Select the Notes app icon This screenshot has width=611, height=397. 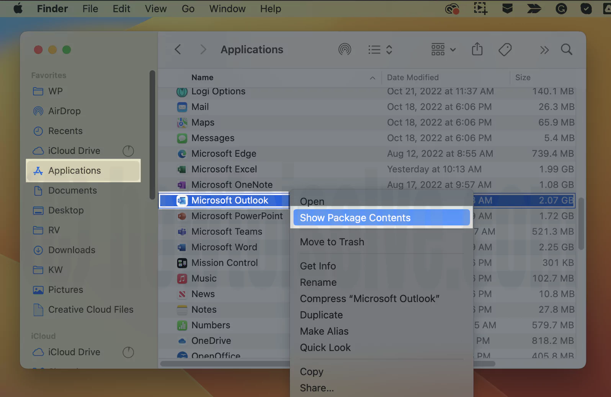point(182,310)
